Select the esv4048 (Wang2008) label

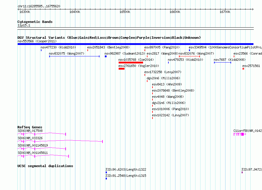point(168,97)
